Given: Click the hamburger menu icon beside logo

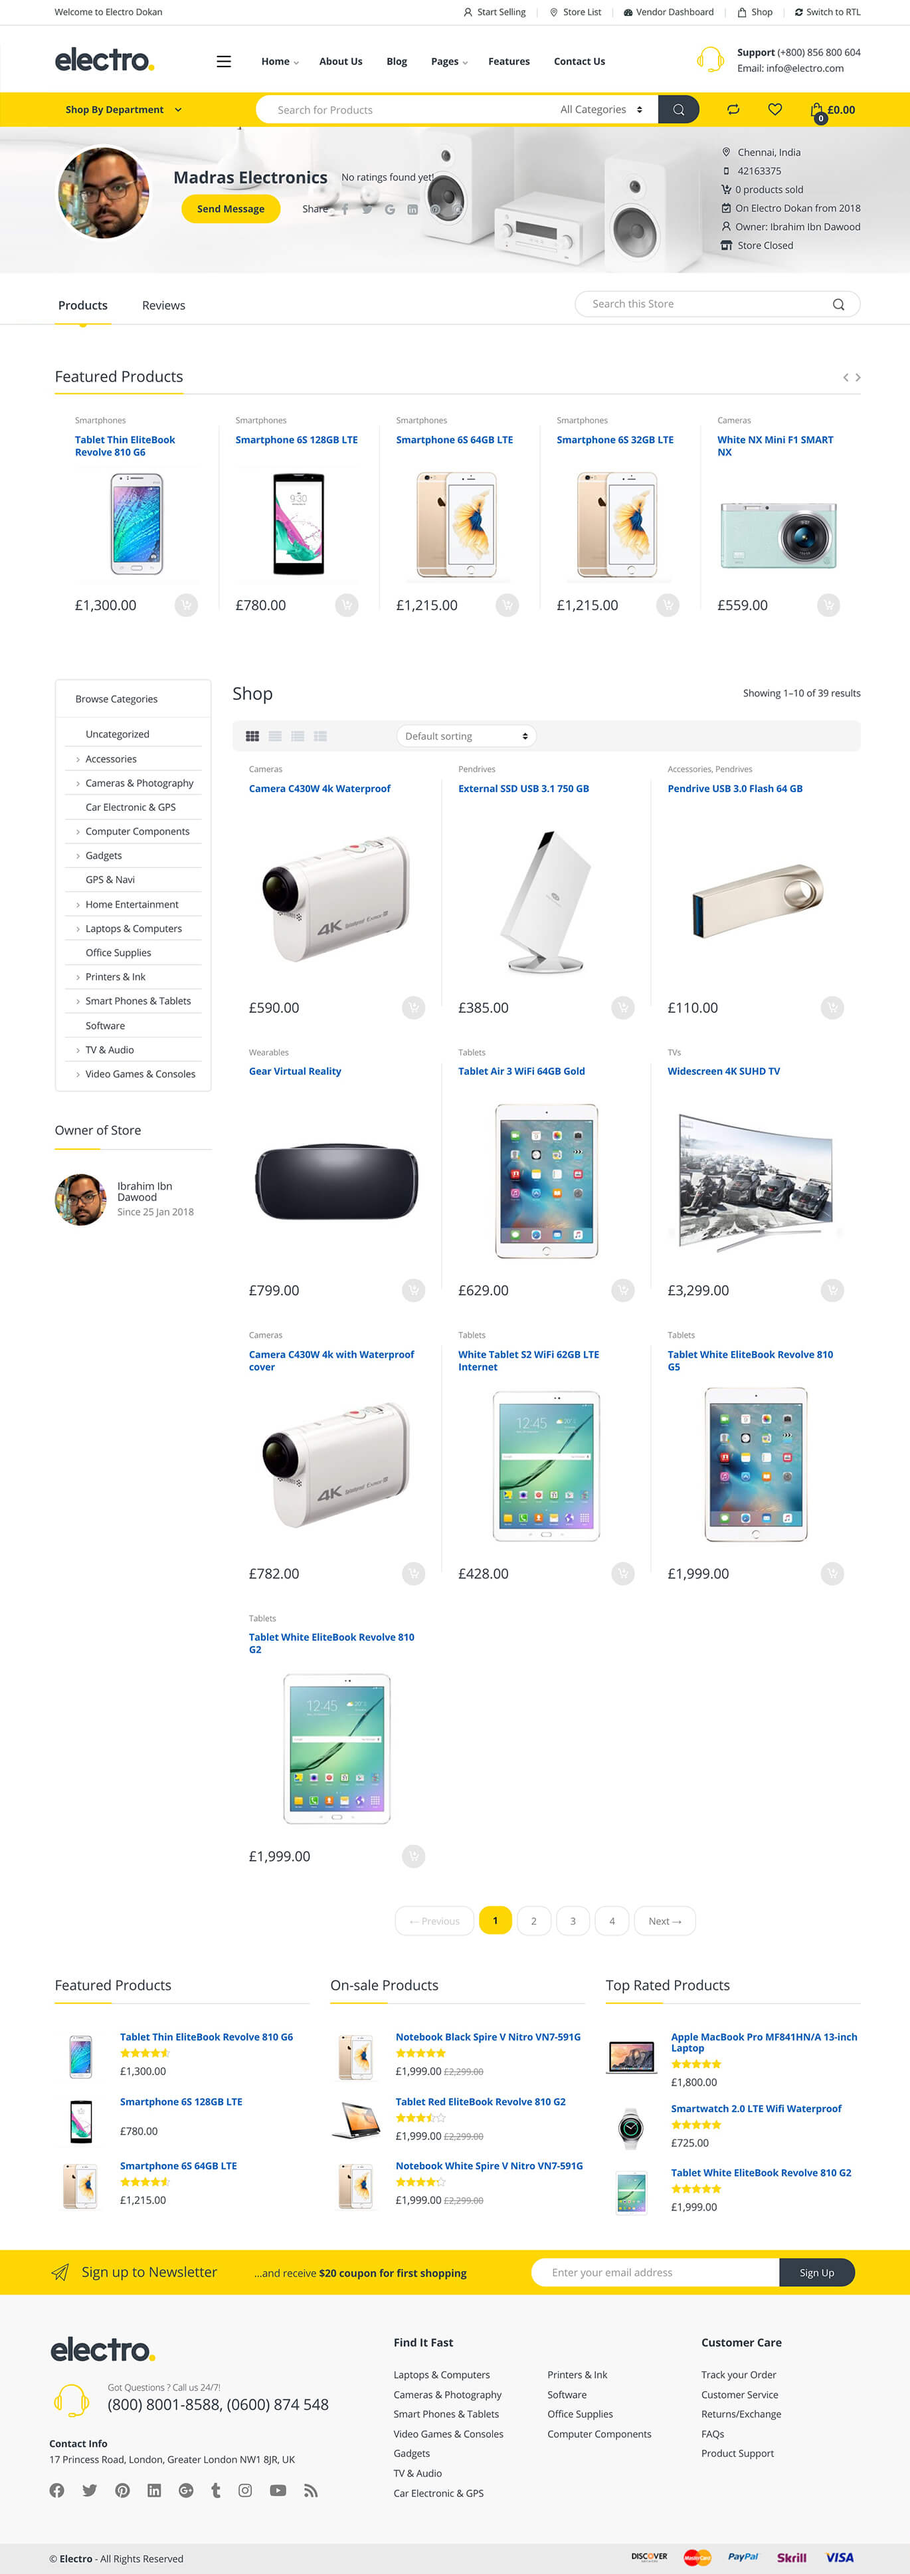Looking at the screenshot, I should tap(224, 61).
